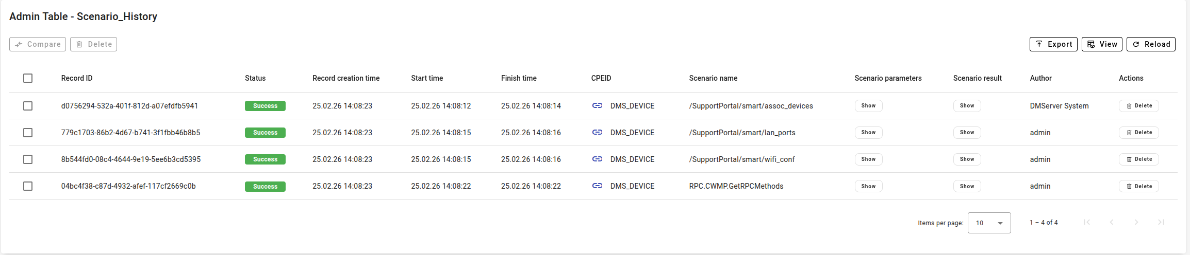Go to next page arrow in paginator
1190x255 pixels.
[1136, 222]
